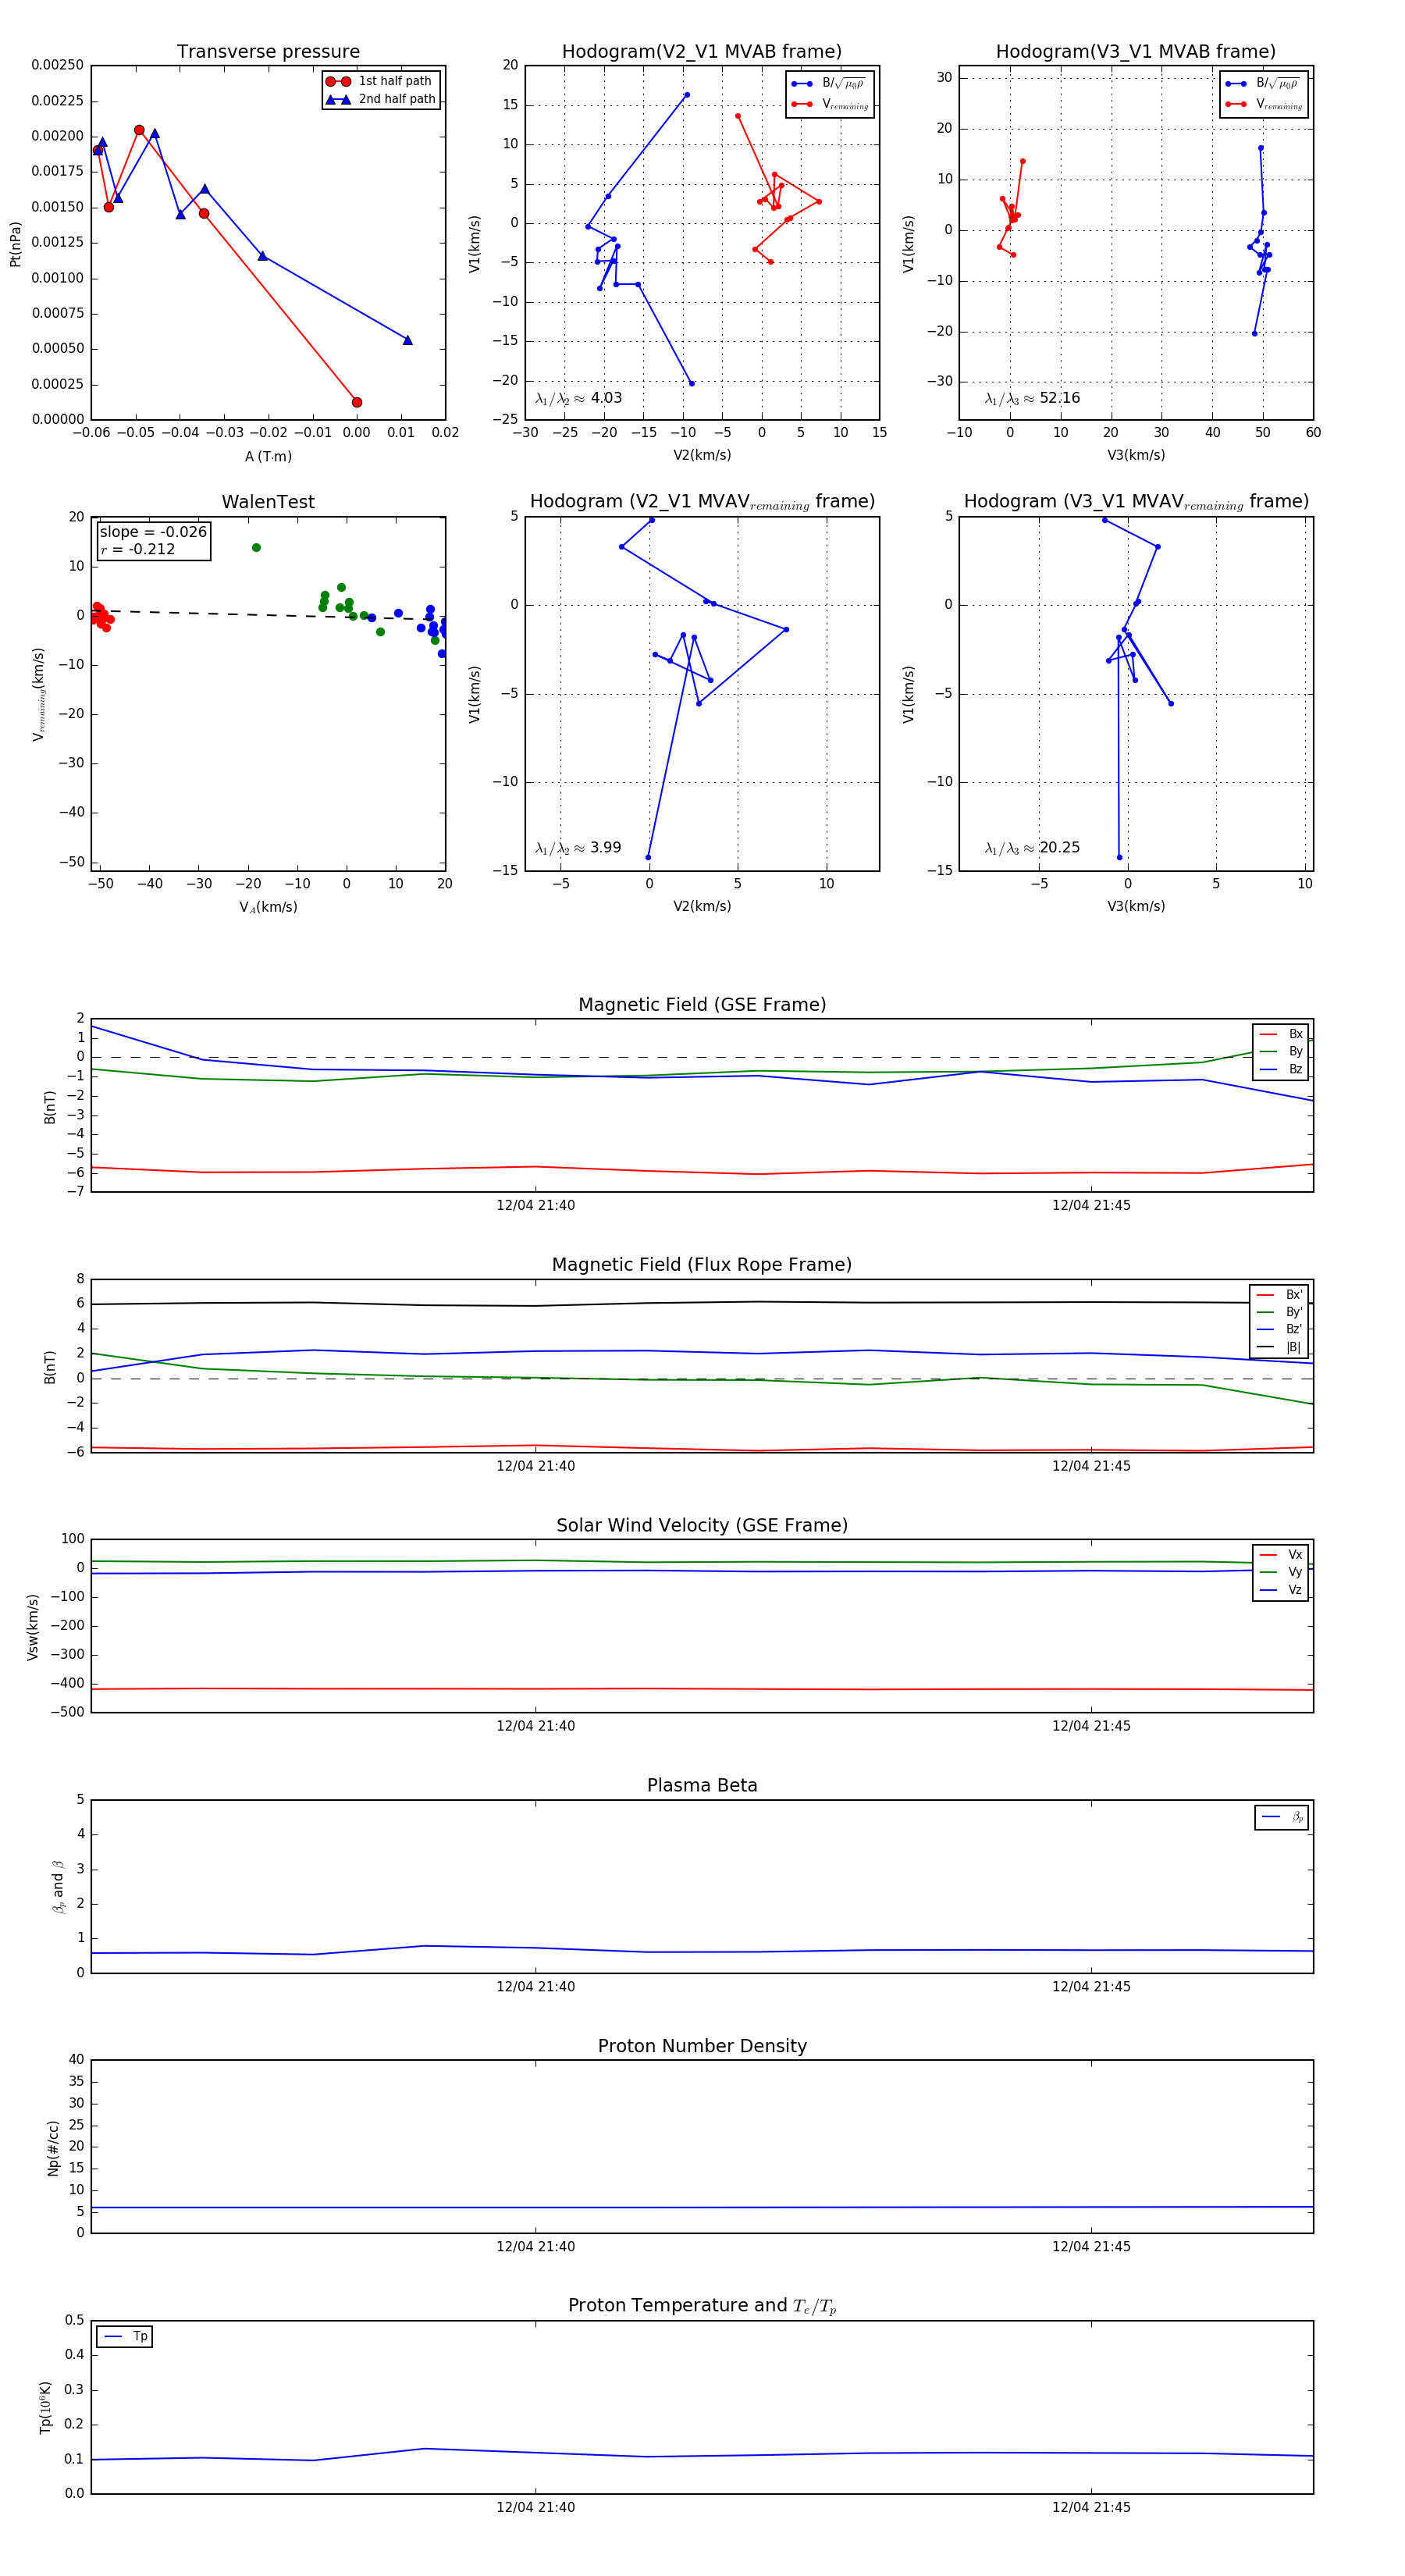Viewport: 1405px width, 2576px height.
Task: Click "12/04 21:40" tick under Proton Number Density
Action: click(536, 2247)
